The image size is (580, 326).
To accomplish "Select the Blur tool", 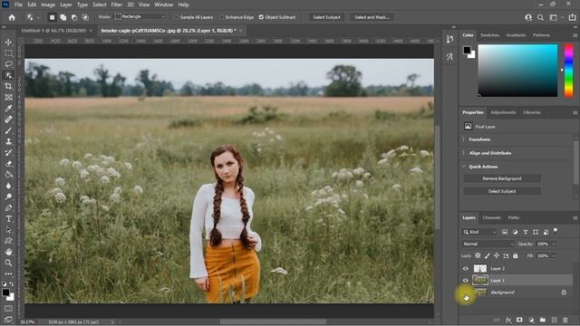I will (8, 186).
